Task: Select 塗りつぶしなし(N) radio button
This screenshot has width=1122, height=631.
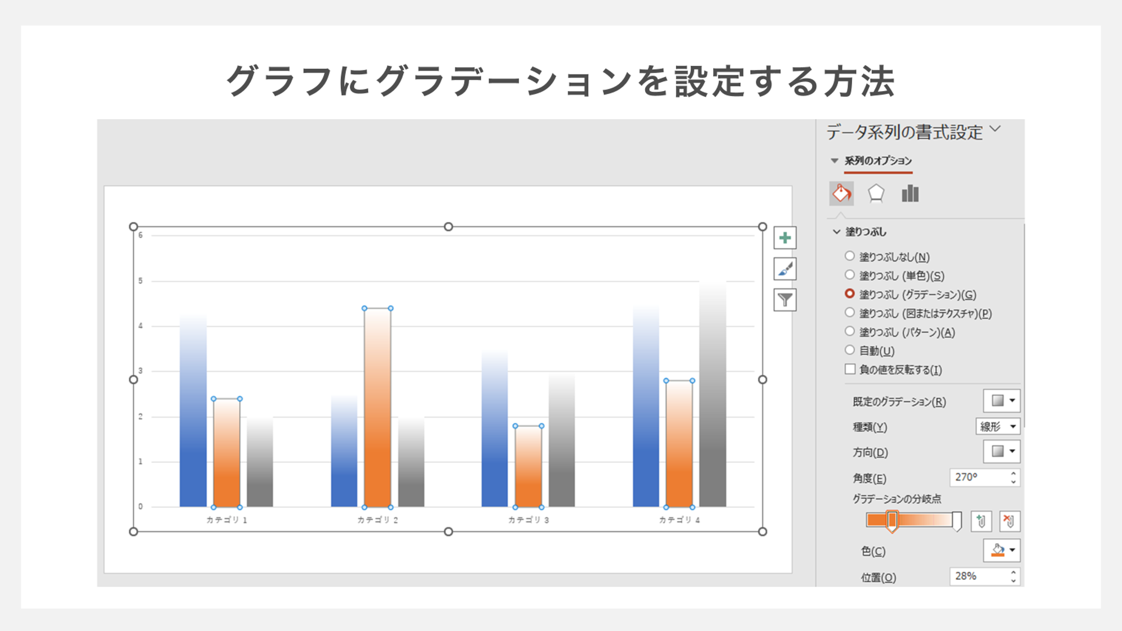Action: 850,256
